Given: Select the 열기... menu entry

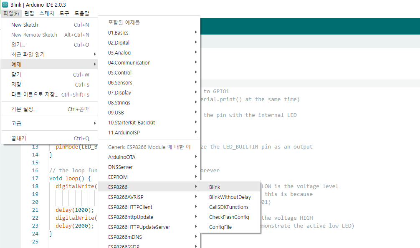Looking at the screenshot, I should (x=50, y=45).
